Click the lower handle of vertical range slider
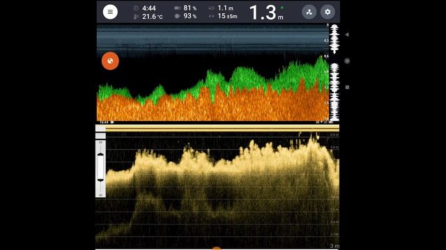Image resolution: width=446 pixels, height=250 pixels. coord(100,180)
